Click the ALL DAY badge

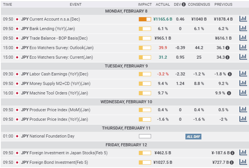[193, 136]
